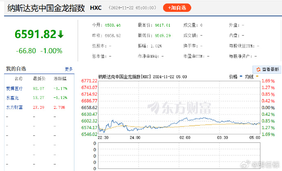This screenshot has width=282, height=171.
Task: Open the 更多 link in 我的自选
Action: [69, 69]
